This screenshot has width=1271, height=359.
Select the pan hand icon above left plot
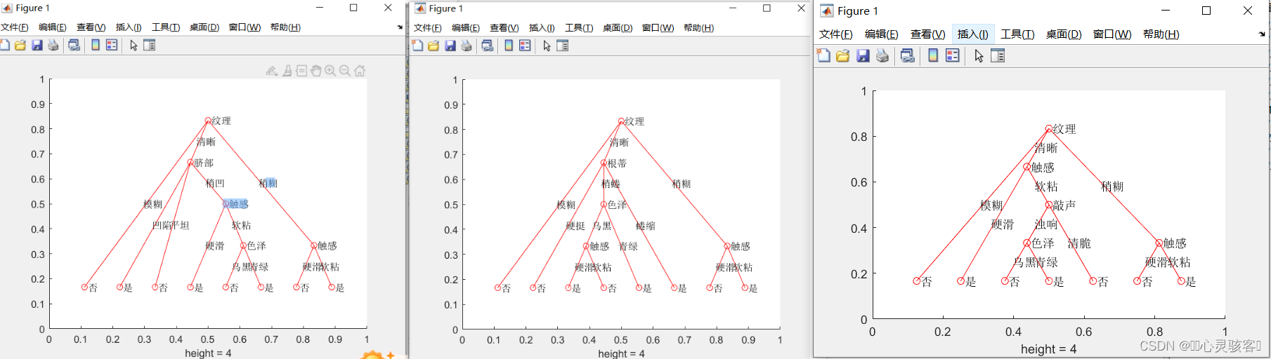316,71
